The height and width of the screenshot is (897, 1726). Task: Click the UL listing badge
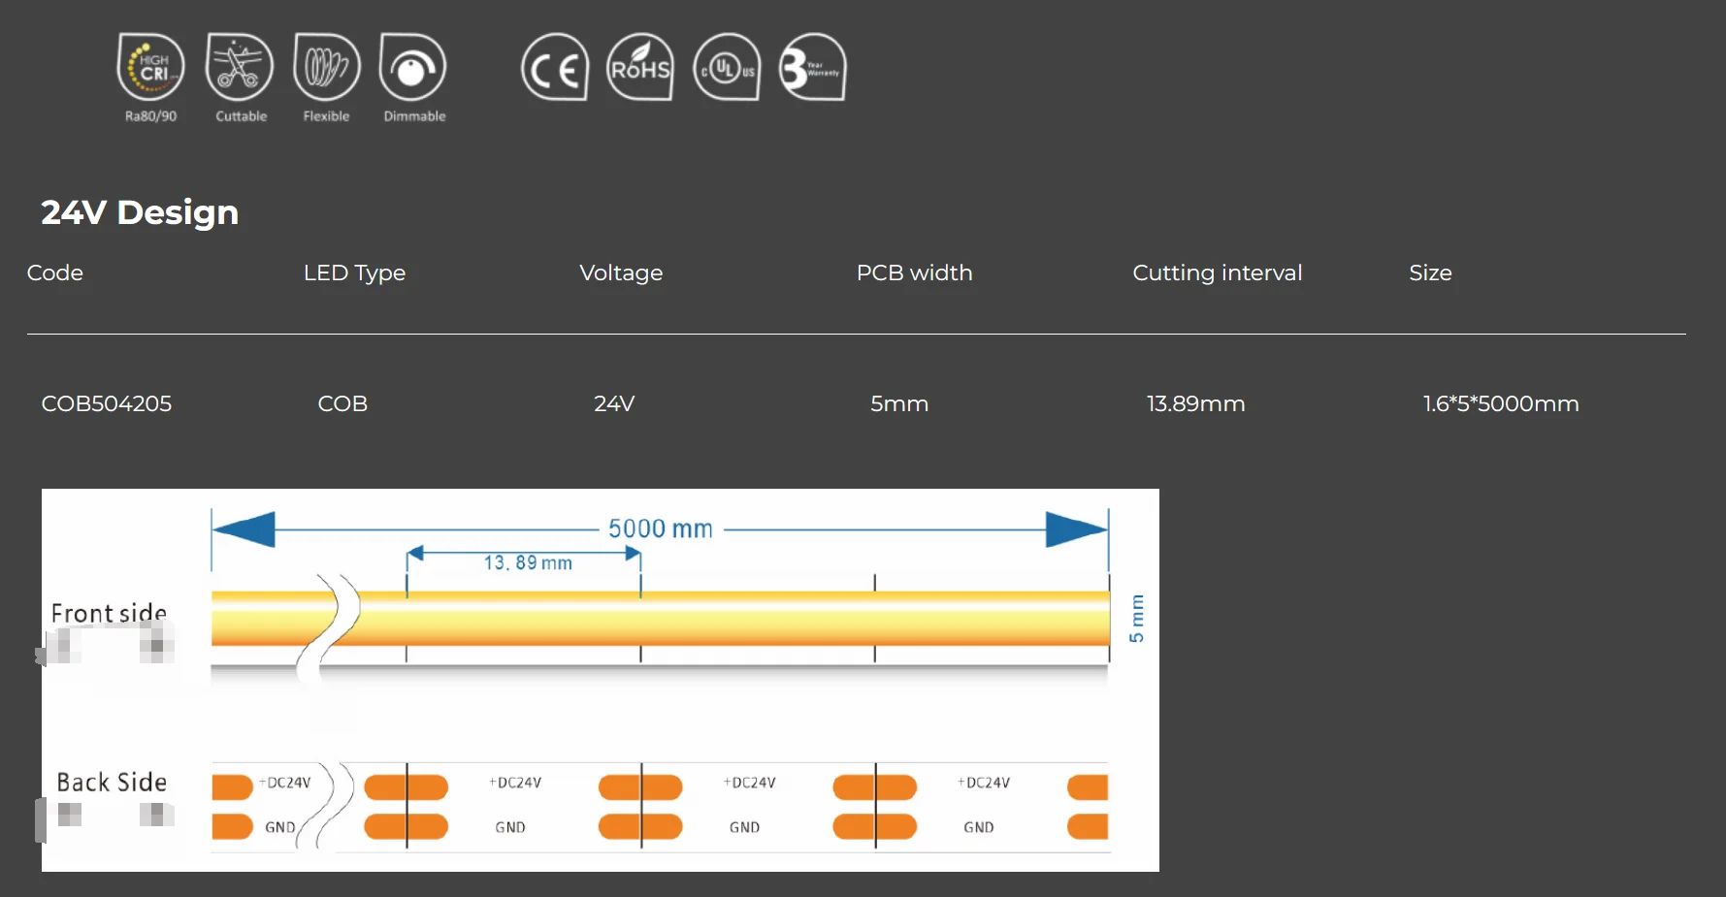click(x=727, y=68)
